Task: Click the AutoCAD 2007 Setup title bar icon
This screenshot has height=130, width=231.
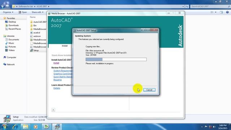Action: [75, 30]
